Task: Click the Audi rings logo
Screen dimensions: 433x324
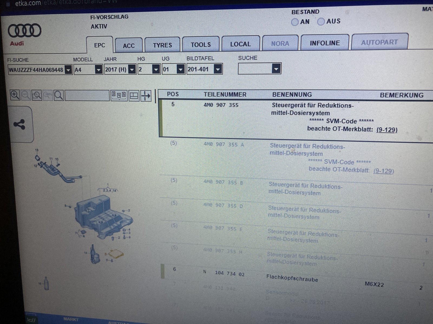Action: coord(24,30)
